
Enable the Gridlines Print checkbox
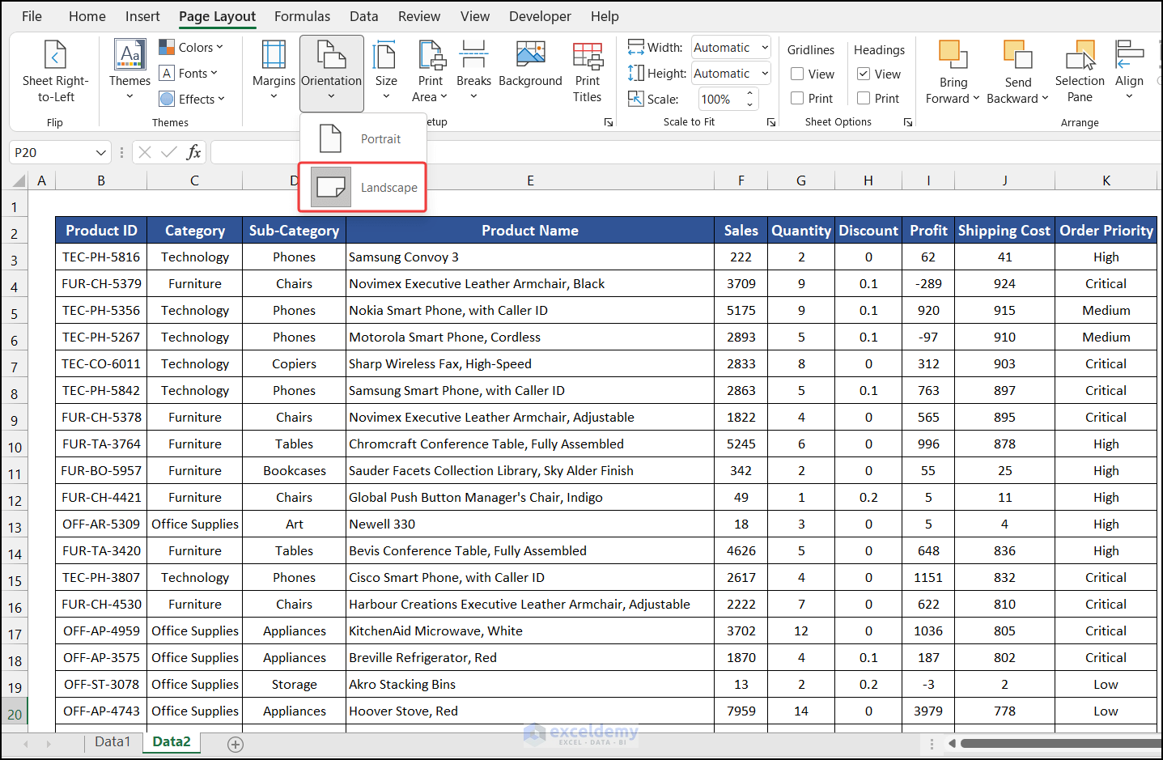click(797, 99)
